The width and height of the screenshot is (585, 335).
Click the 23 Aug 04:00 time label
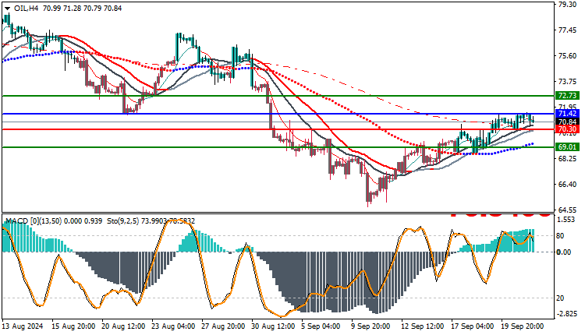pyautogui.click(x=173, y=326)
